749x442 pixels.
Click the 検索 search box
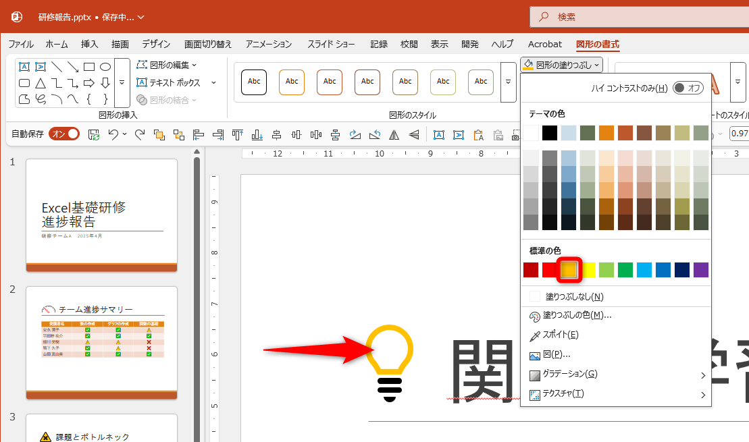(x=639, y=17)
